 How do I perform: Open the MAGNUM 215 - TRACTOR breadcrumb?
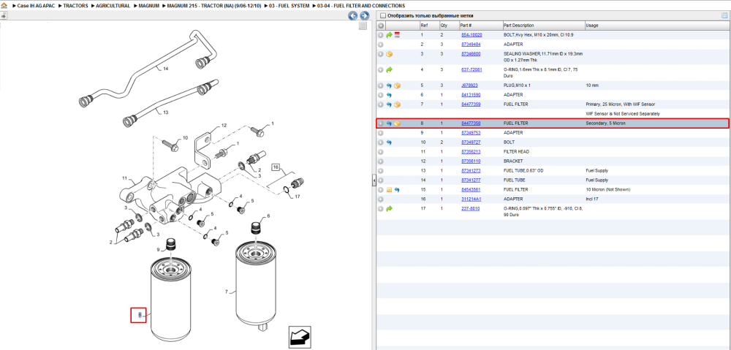pos(214,6)
